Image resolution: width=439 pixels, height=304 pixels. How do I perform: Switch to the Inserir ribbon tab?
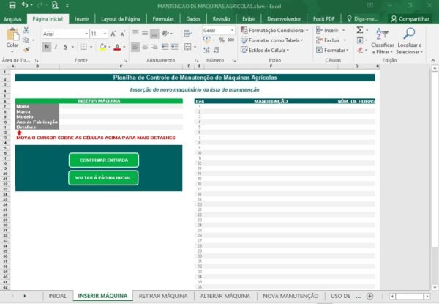tap(82, 19)
